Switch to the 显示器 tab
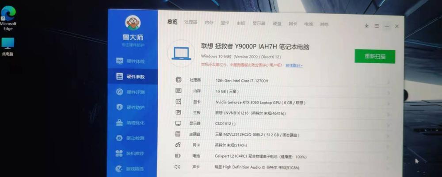Screen dimensions: 442x177 click(259, 23)
